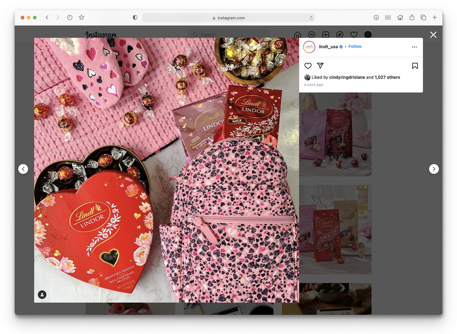Viewport: 457px width, 334px height.
Task: View the cindyringdrislane profile
Action: point(347,78)
